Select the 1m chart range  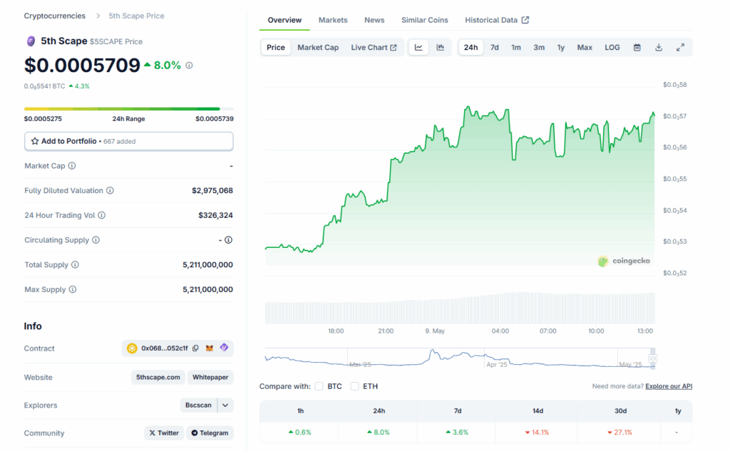[516, 48]
